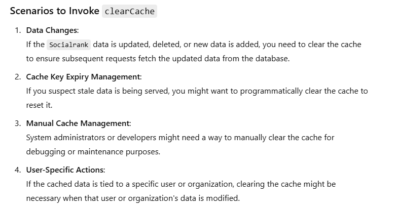The height and width of the screenshot is (210, 398).
Task: Click the "User-Specific Actions" title
Action: (65, 170)
